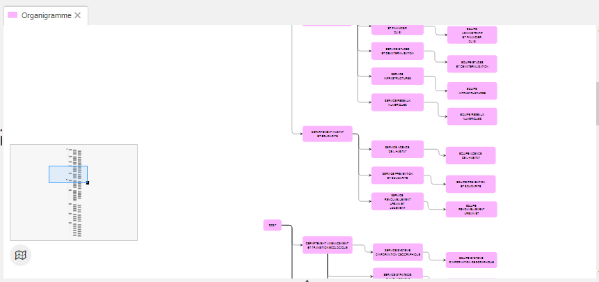Click the pink Organigramme tab icon
Viewport: 599px width, 282px height.
(13, 15)
